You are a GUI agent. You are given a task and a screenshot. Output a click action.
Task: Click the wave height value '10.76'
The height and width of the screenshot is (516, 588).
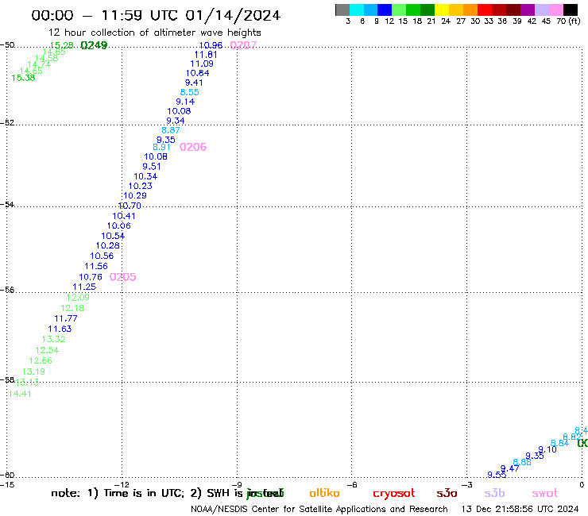(91, 277)
